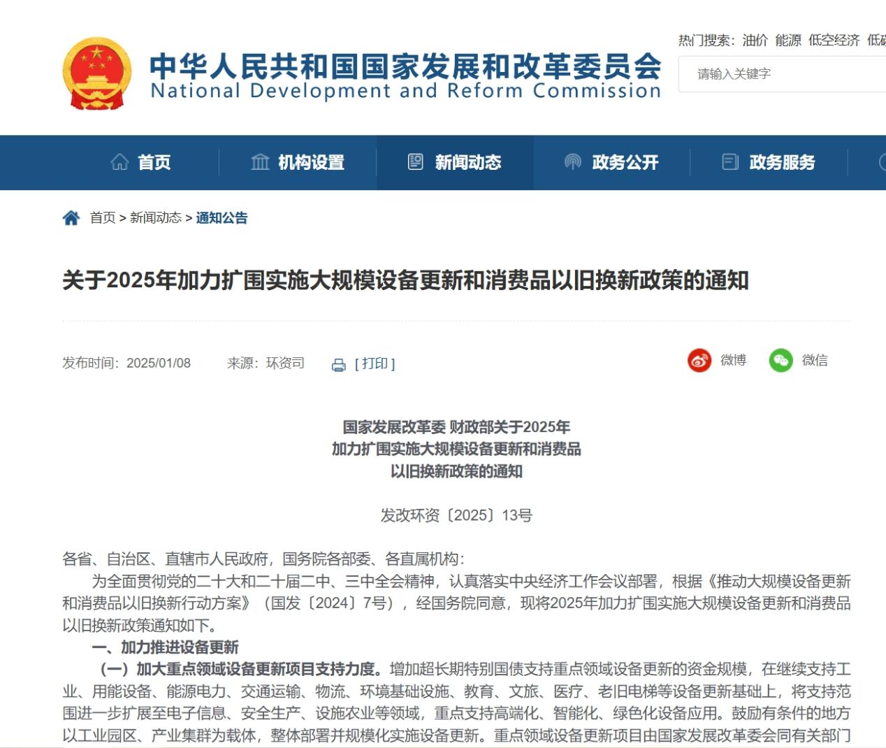
Task: Click the broadcast icon beside 政务公开
Action: (573, 162)
